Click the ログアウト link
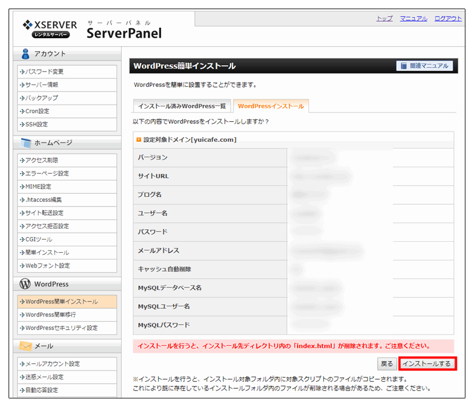Viewport: 474px width, 407px height. [448, 18]
